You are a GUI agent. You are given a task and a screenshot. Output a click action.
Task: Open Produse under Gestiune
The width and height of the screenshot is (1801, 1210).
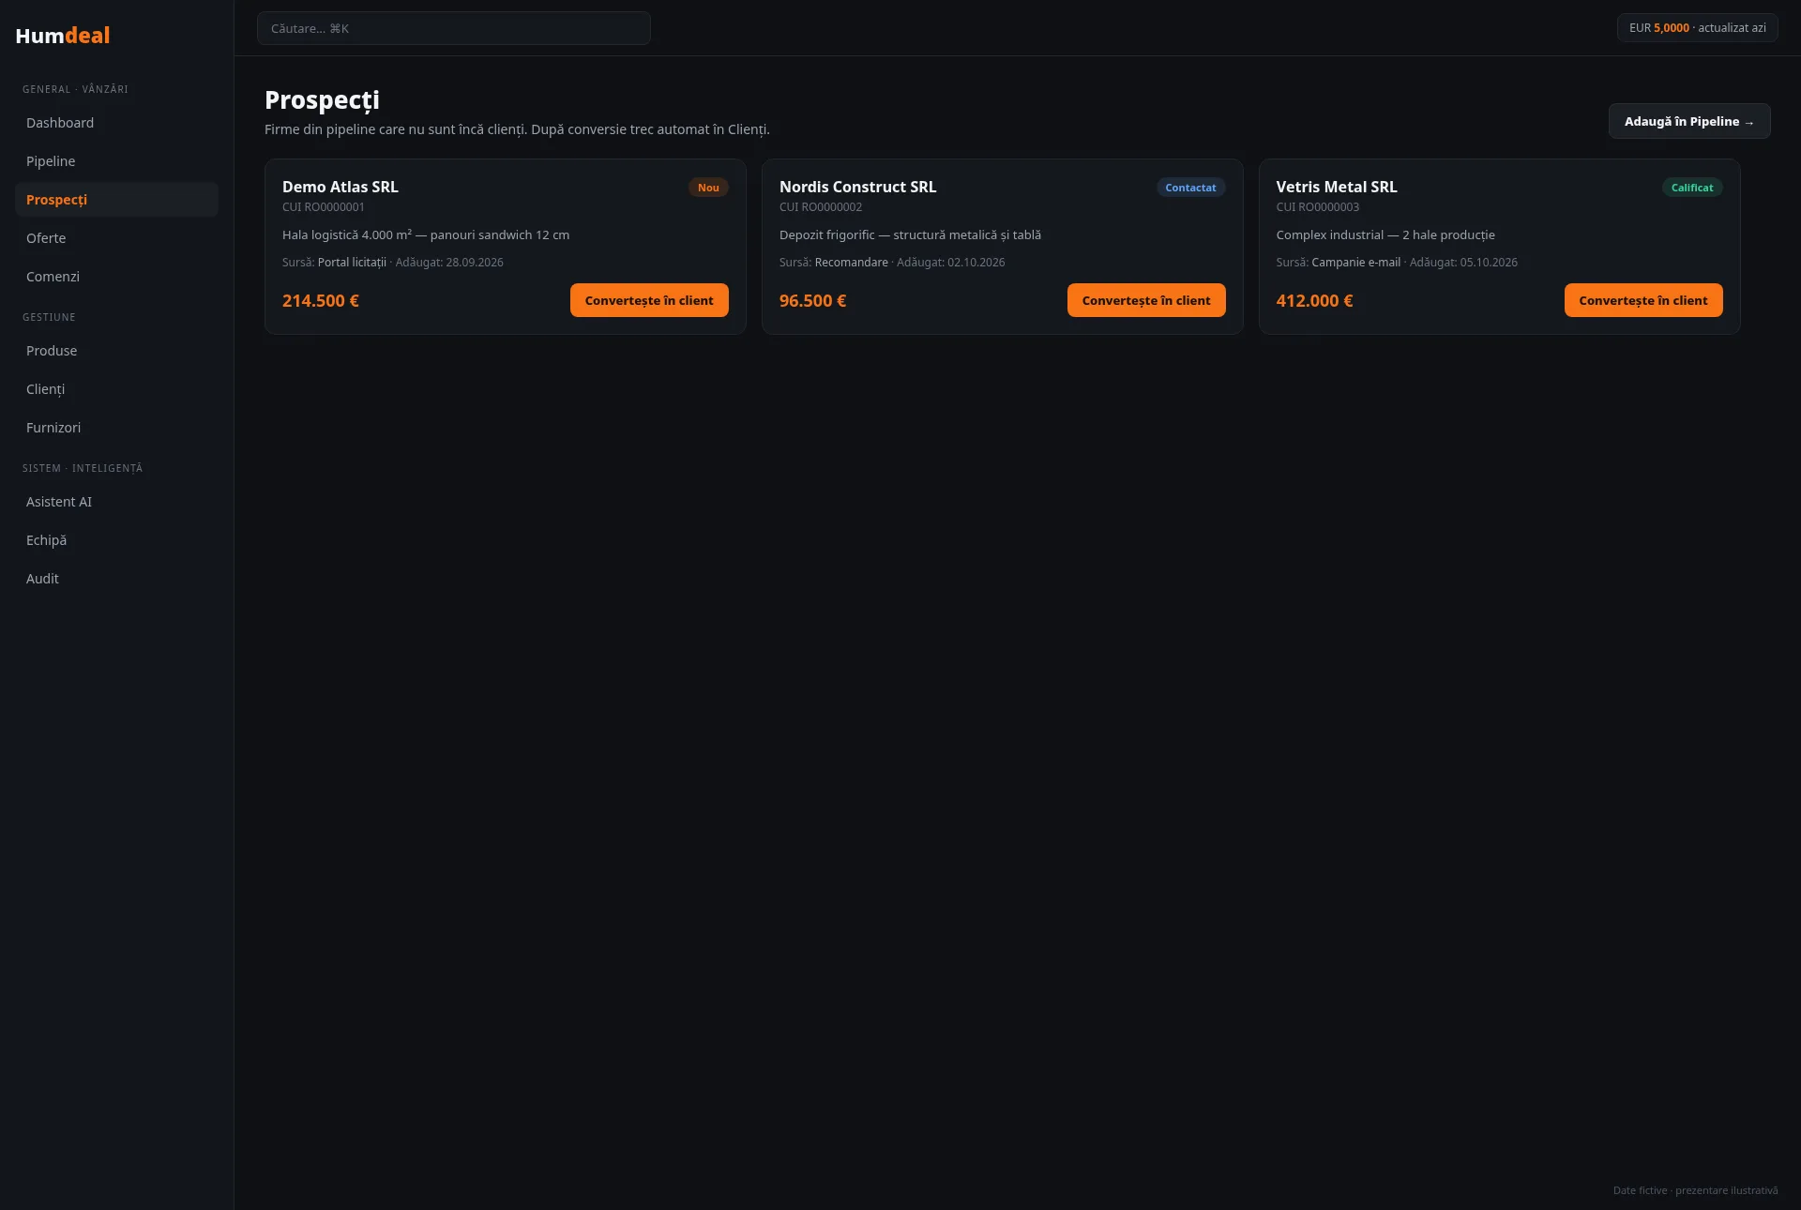[x=116, y=351]
